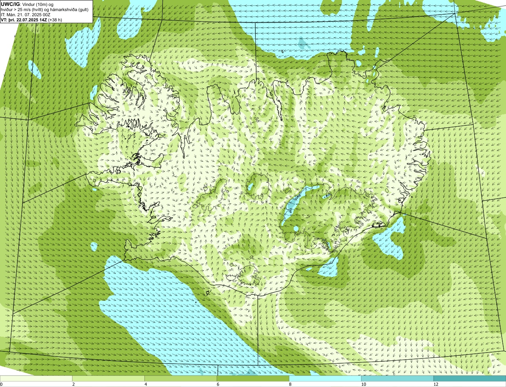Click the turquoise 10–12 legend swatch
The height and width of the screenshot is (387, 506).
398,378
